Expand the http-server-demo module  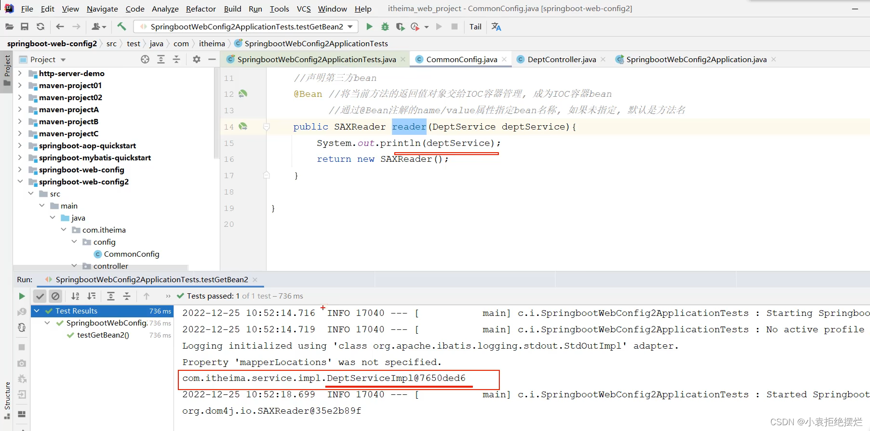click(20, 73)
